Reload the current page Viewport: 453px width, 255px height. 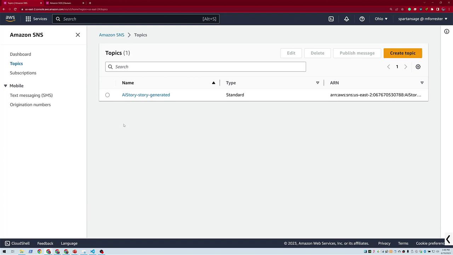click(15, 9)
